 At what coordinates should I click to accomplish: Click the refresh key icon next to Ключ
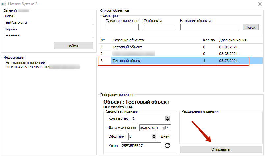tap(167, 146)
